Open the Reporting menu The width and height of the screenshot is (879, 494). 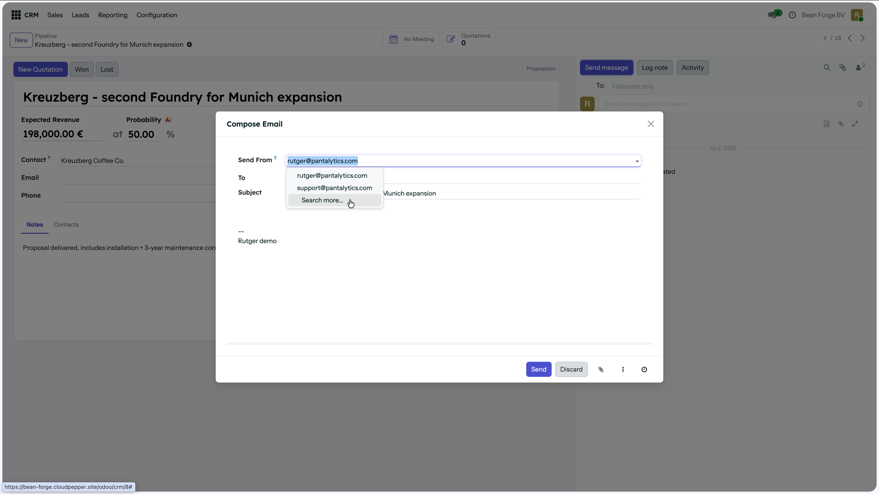113,15
